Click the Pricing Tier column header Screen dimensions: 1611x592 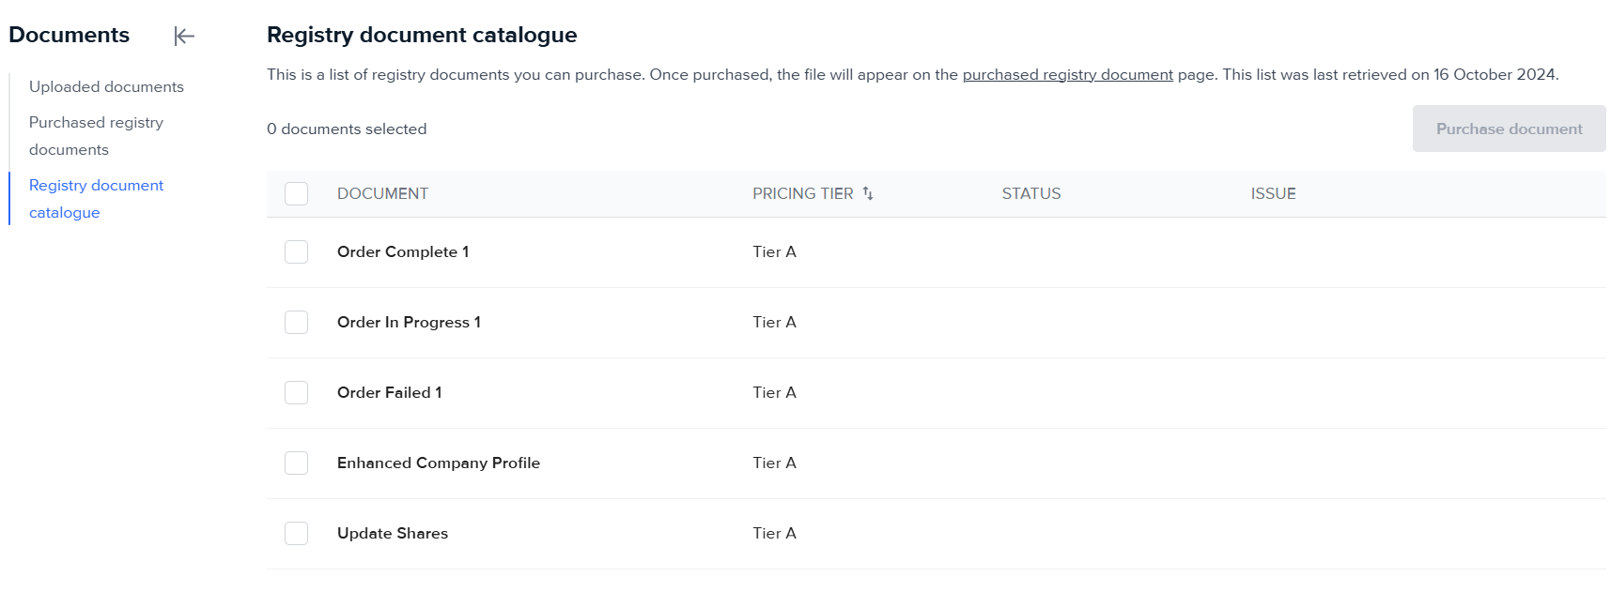click(x=802, y=193)
